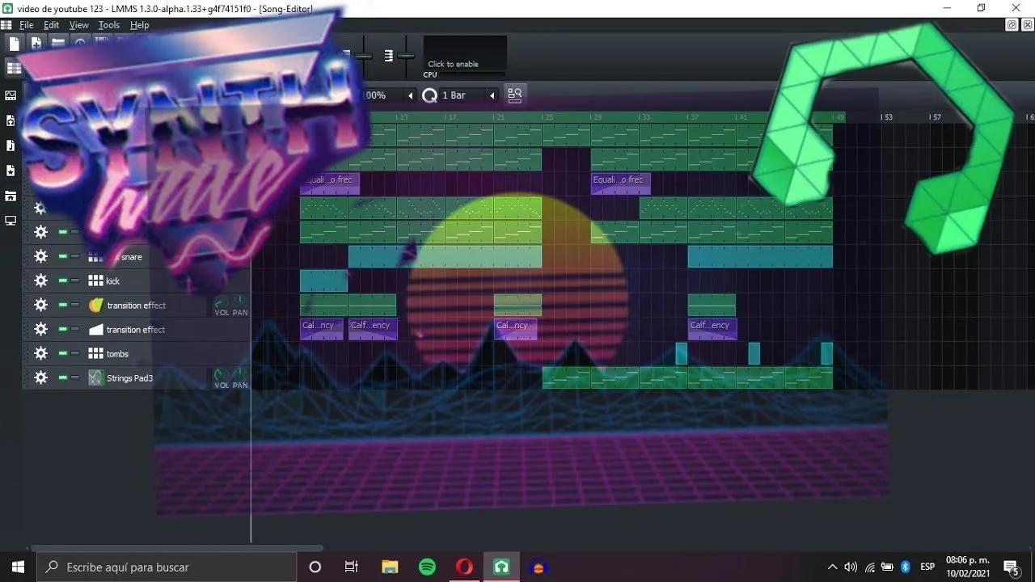Click the ZynAddSubFX transition effect instrument icon

pos(95,306)
